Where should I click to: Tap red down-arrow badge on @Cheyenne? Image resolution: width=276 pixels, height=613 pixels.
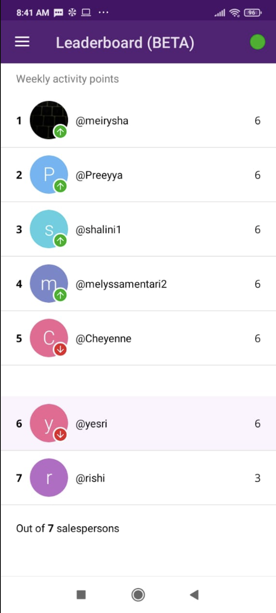coord(60,349)
